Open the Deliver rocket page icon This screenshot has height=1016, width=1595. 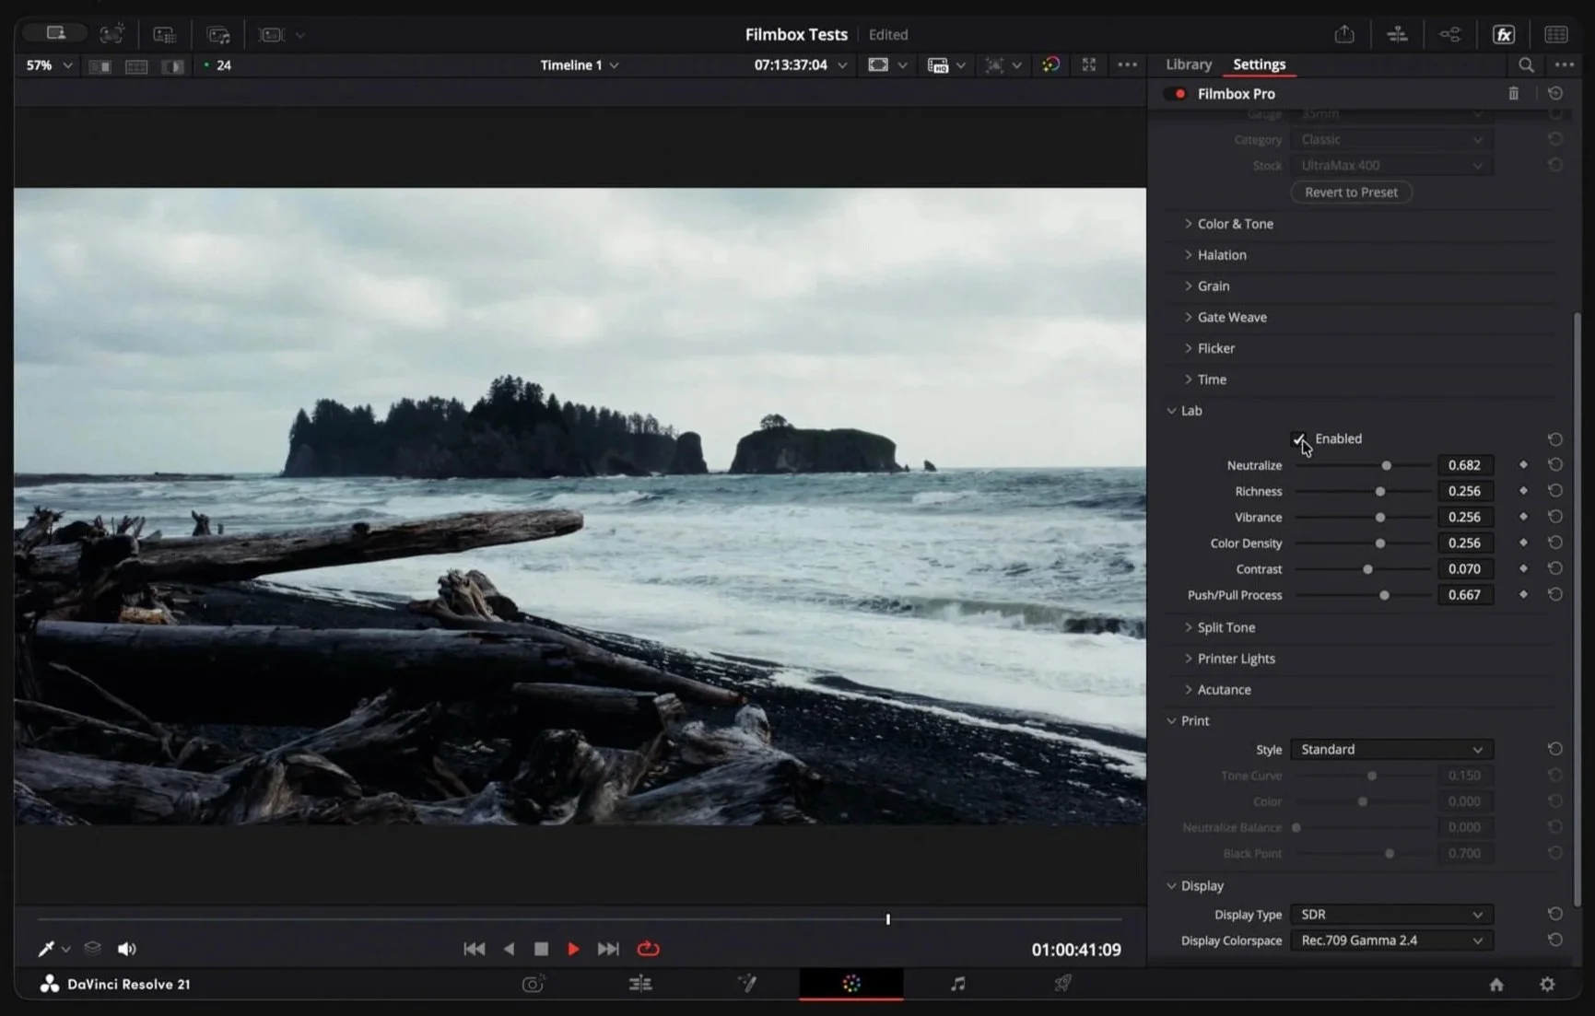1062,984
